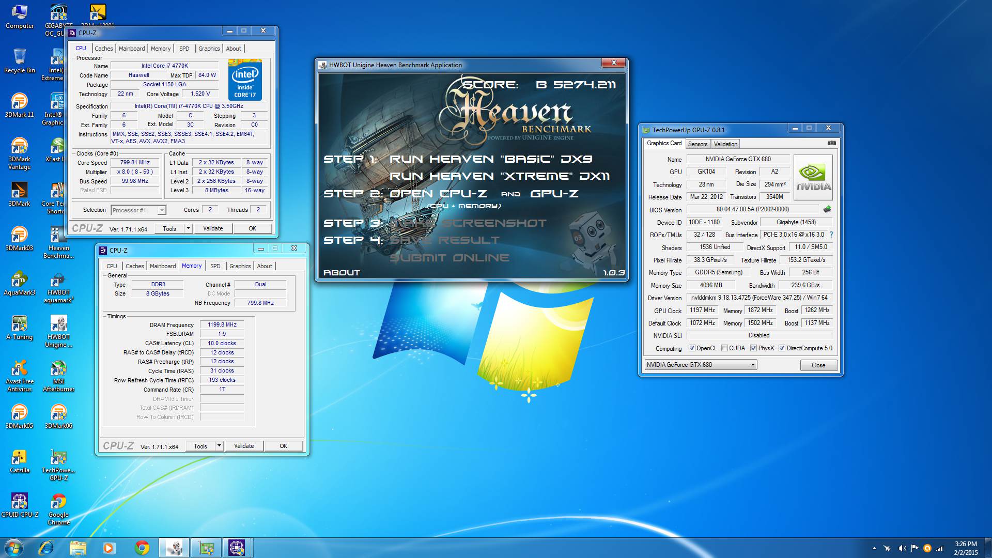This screenshot has width=992, height=558.
Task: Launch MSI Afterburner desktop shortcut
Action: [x=58, y=376]
